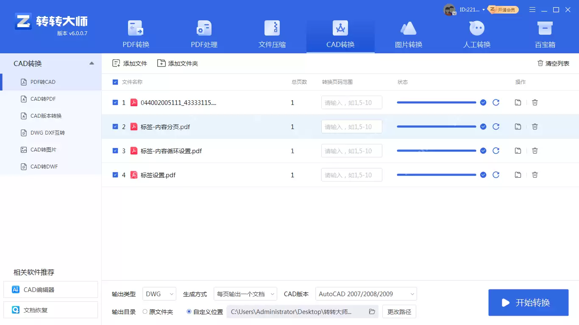The width and height of the screenshot is (579, 325).
Task: Open the CAD版本 AutoCAD version dropdown
Action: click(x=366, y=294)
